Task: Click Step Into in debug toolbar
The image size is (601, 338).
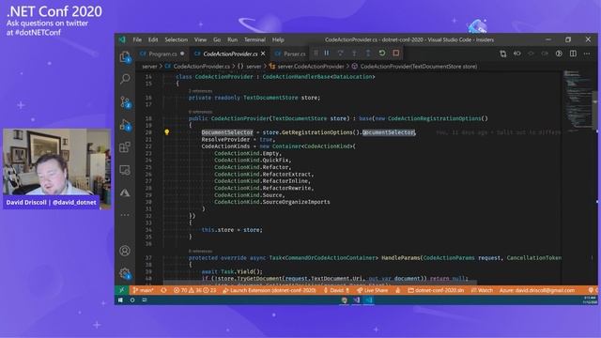Action: 354,54
